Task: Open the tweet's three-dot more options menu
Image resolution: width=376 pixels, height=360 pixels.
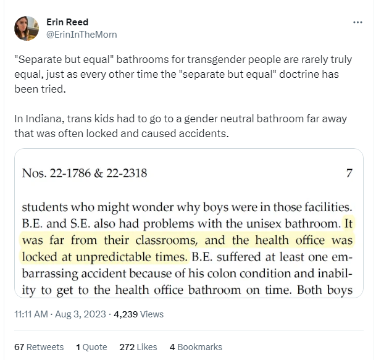Action: [357, 22]
